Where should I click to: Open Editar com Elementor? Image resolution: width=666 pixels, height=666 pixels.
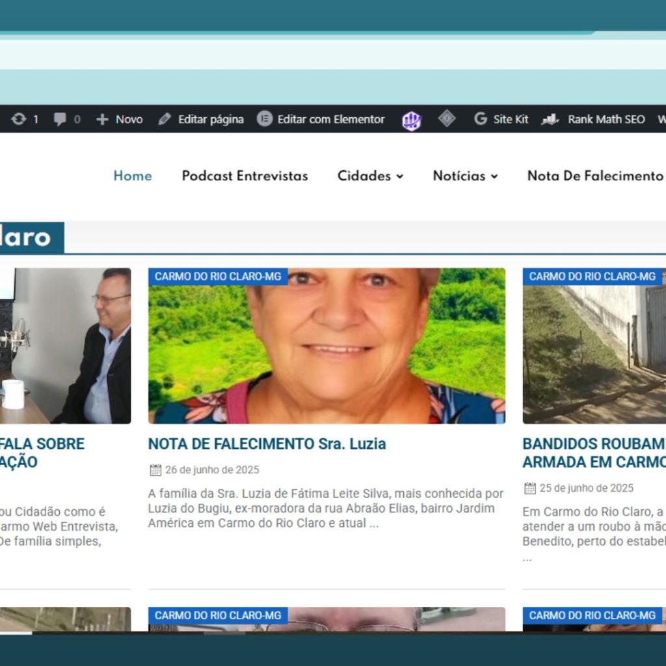click(x=321, y=119)
